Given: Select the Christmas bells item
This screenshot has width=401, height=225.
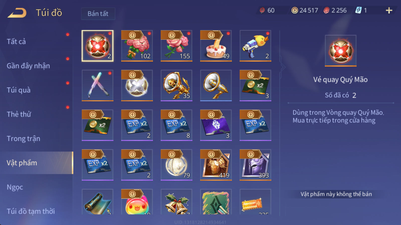Looking at the screenshot, I should 176,202.
